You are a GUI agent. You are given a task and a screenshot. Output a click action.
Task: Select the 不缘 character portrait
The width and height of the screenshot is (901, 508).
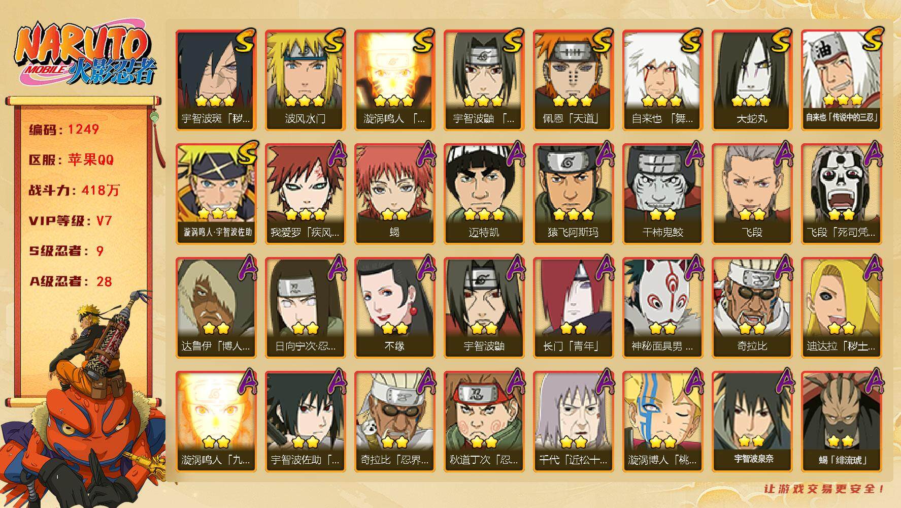(x=394, y=308)
